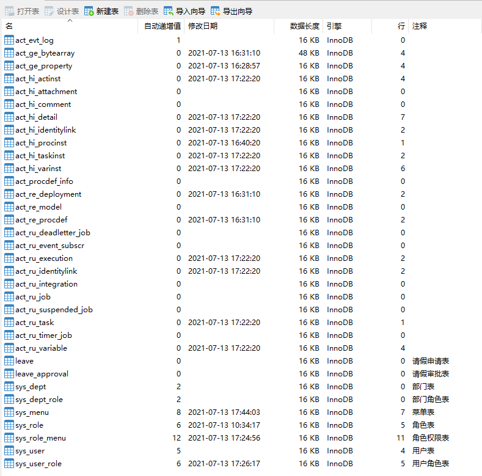
Task: Click the 请假审批表 comment cell
Action: [431, 374]
